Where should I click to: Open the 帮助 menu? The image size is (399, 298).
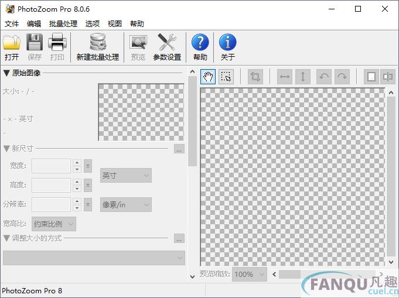[x=137, y=24]
